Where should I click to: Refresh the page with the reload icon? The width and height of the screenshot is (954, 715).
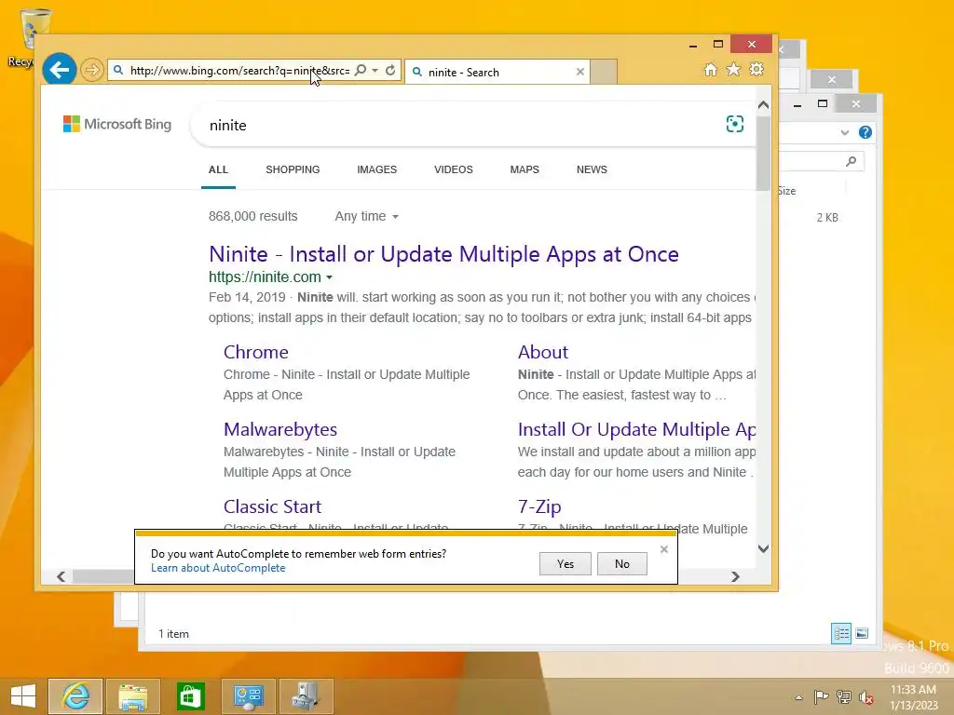(390, 70)
